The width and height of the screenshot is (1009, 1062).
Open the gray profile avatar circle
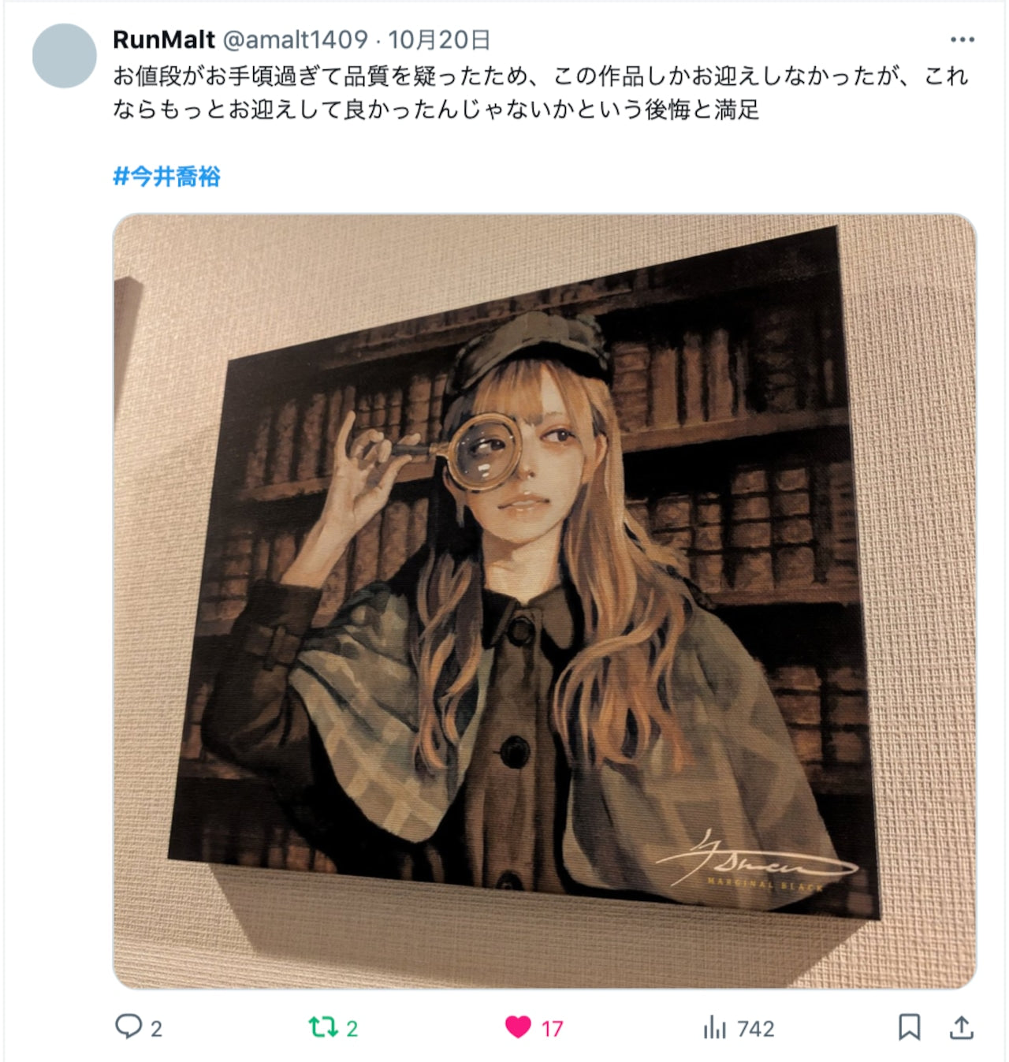pos(65,56)
